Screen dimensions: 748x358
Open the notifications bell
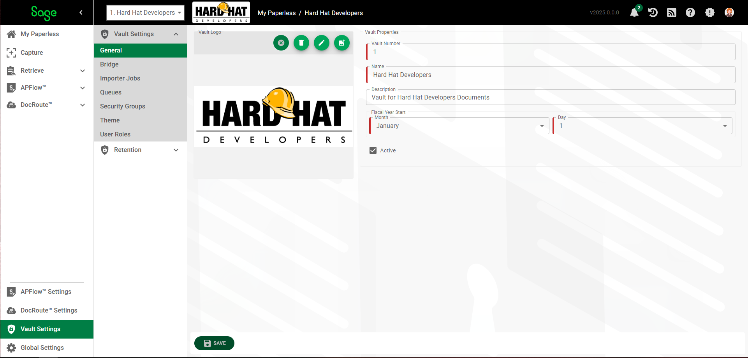(x=634, y=12)
